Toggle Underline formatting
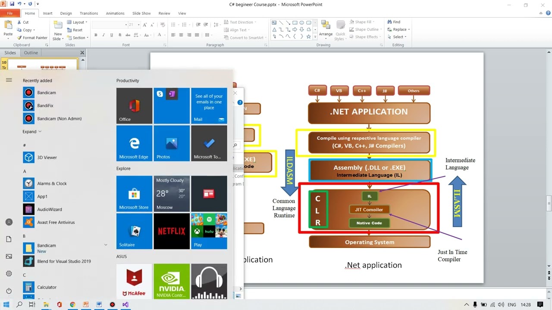 (x=112, y=35)
